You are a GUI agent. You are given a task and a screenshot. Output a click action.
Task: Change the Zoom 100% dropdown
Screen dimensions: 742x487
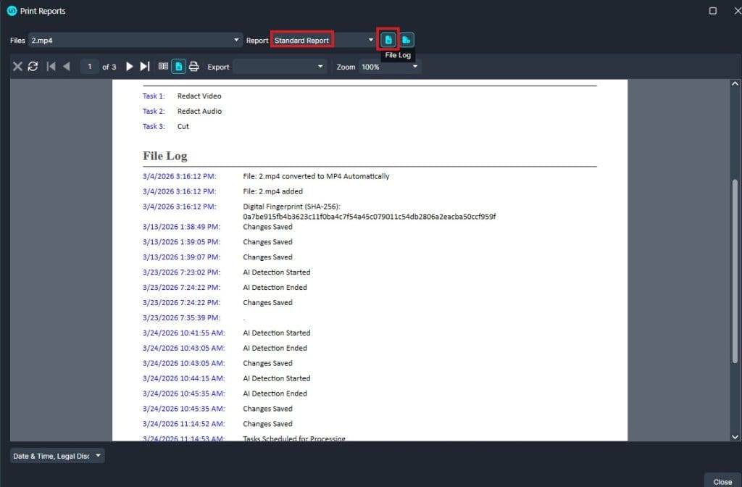[390, 67]
